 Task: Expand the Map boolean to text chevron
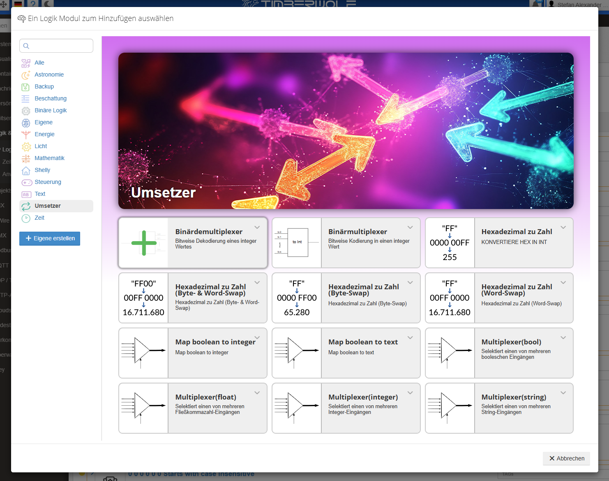pos(410,338)
